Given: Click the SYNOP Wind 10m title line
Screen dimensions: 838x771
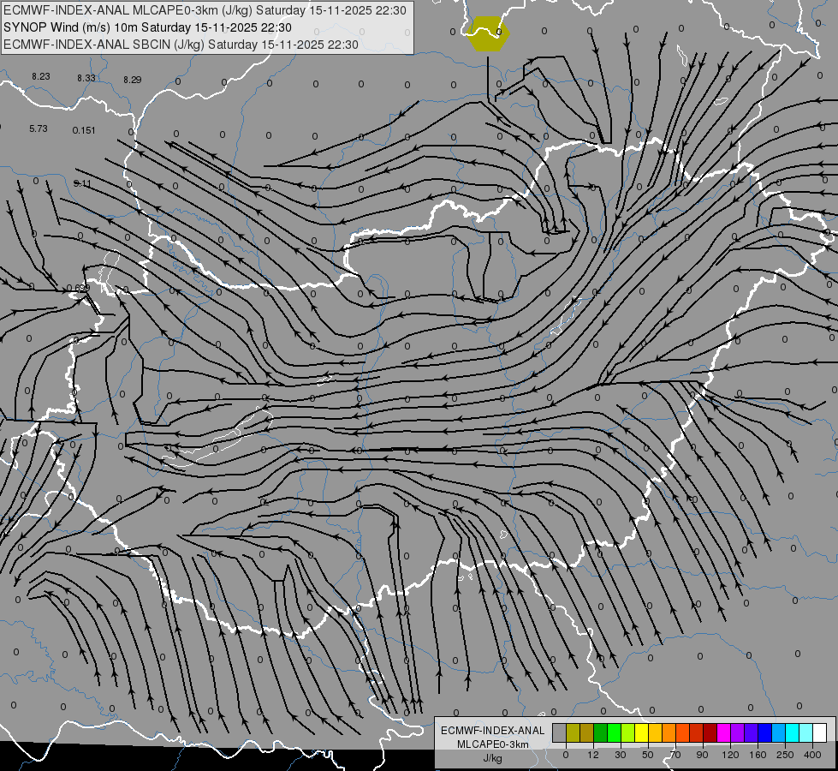Looking at the screenshot, I should click(x=147, y=27).
